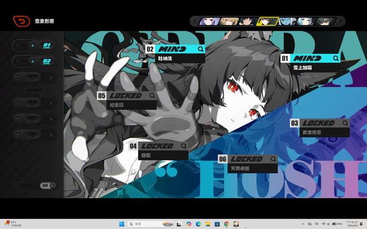
Task: Select the 02 Level mindscape toggle
Action: (x=34, y=62)
